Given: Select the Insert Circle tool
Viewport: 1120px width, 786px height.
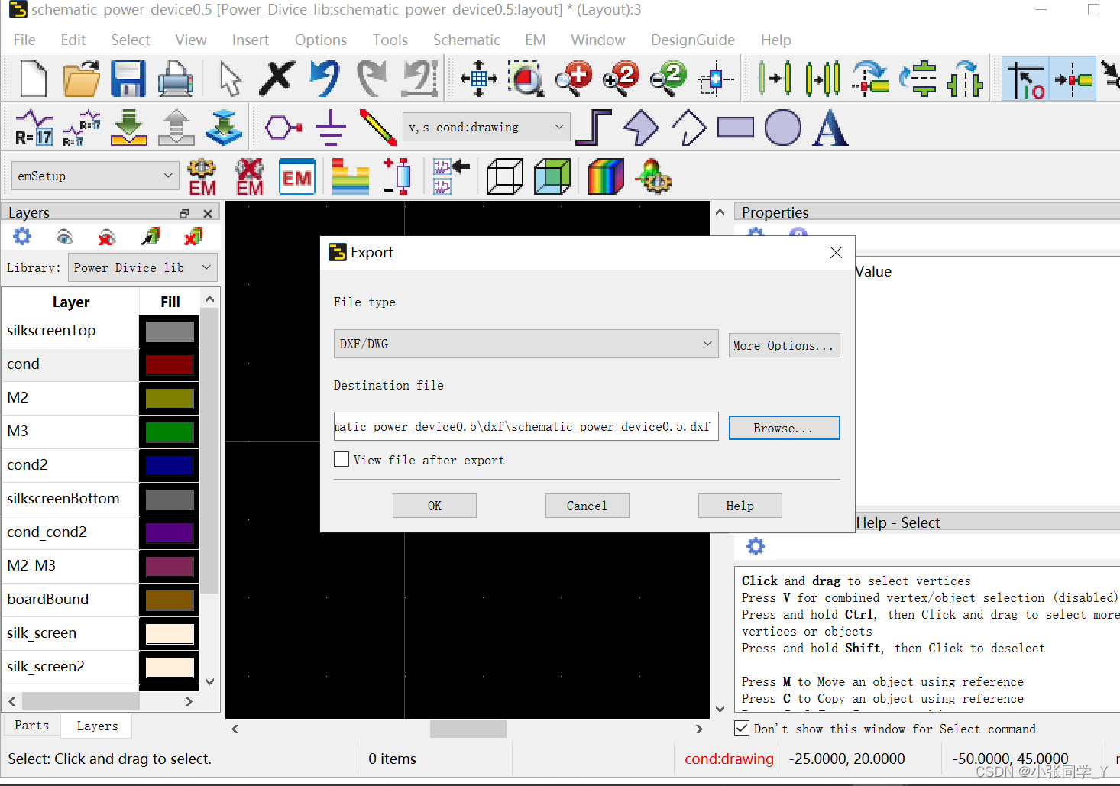Looking at the screenshot, I should (783, 127).
